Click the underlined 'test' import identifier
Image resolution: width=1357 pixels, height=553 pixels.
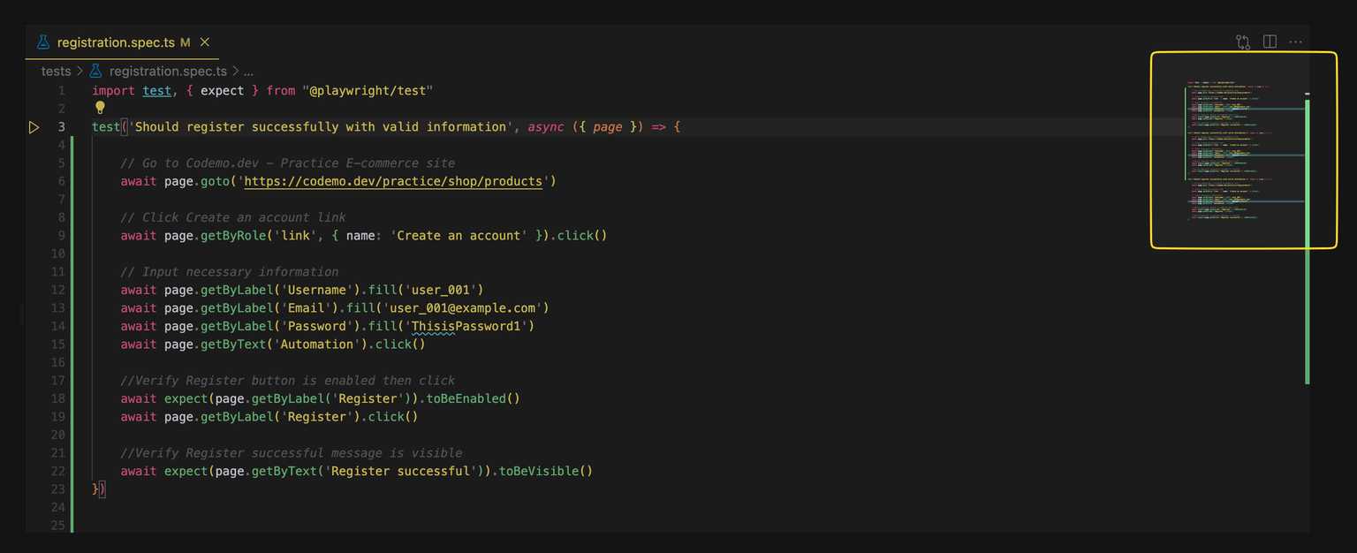point(157,91)
